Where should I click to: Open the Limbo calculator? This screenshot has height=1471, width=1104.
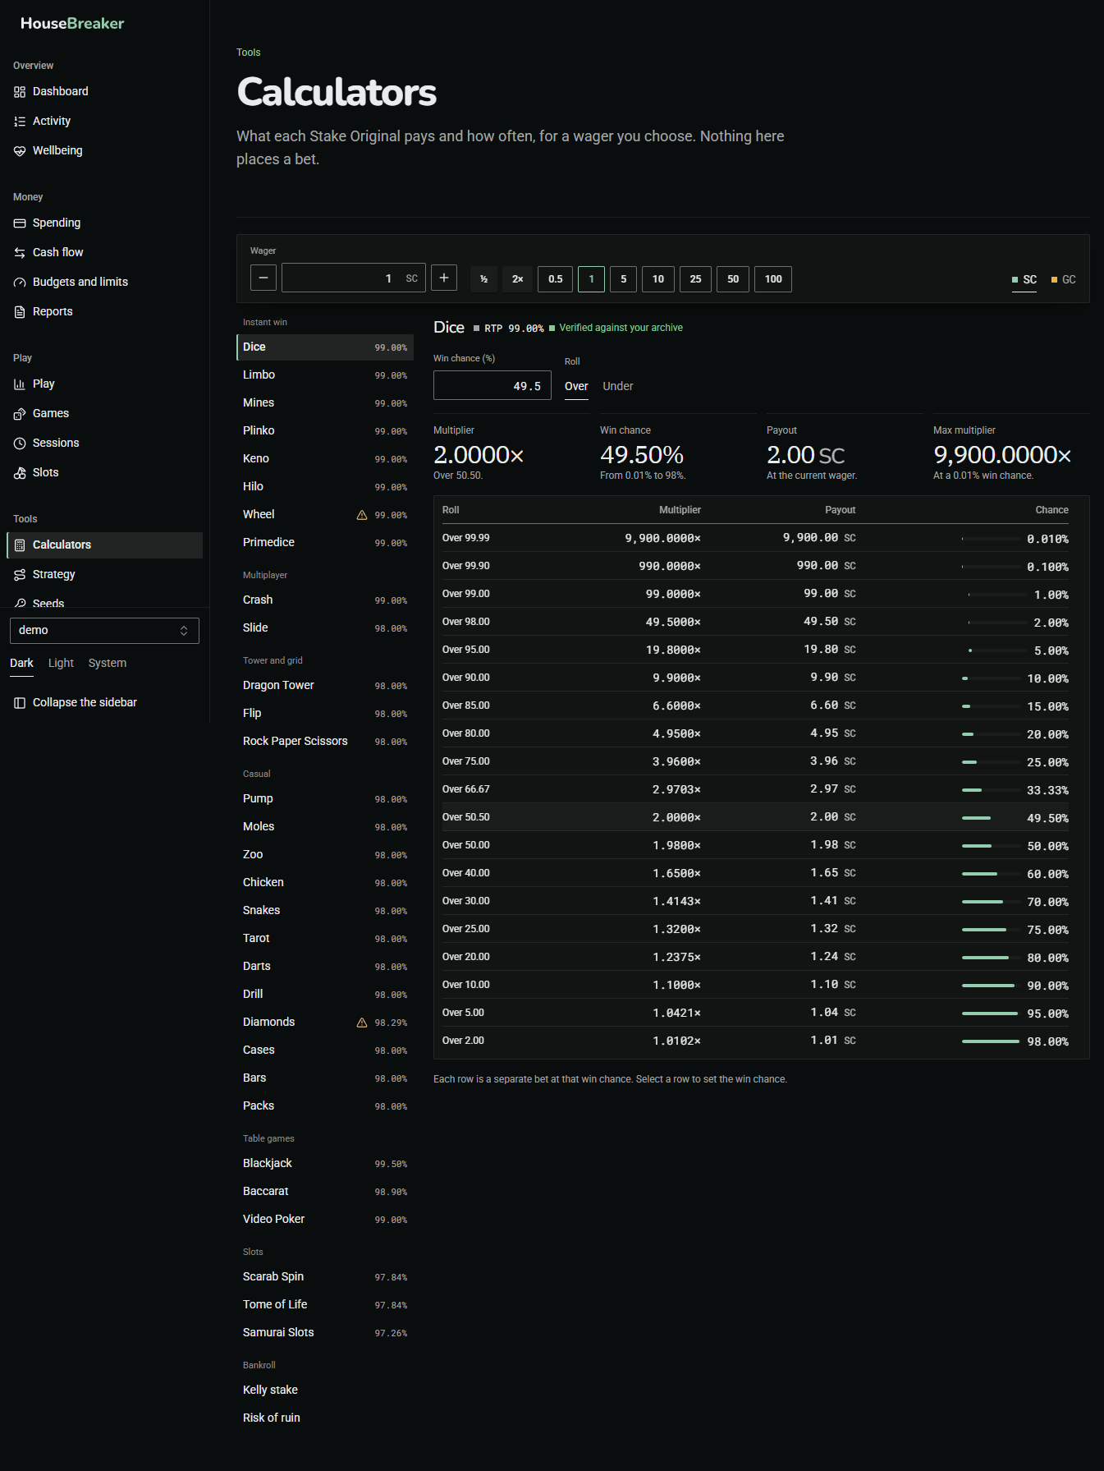point(325,375)
